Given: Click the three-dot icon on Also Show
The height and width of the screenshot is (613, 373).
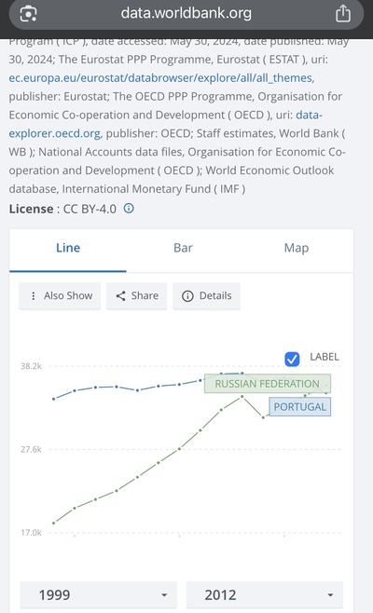Looking at the screenshot, I should tap(34, 296).
